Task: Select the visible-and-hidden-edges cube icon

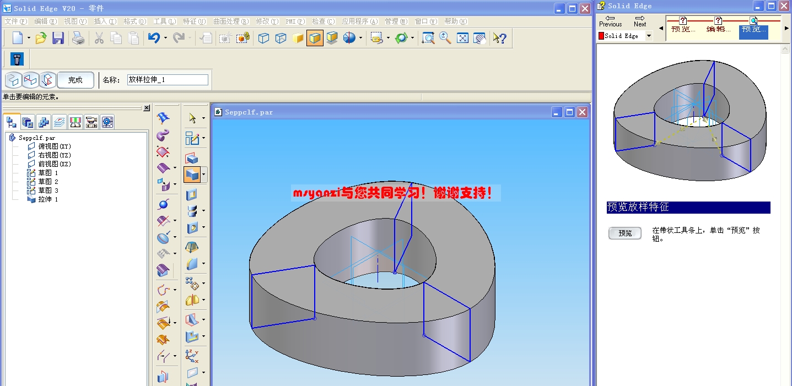Action: (281, 38)
